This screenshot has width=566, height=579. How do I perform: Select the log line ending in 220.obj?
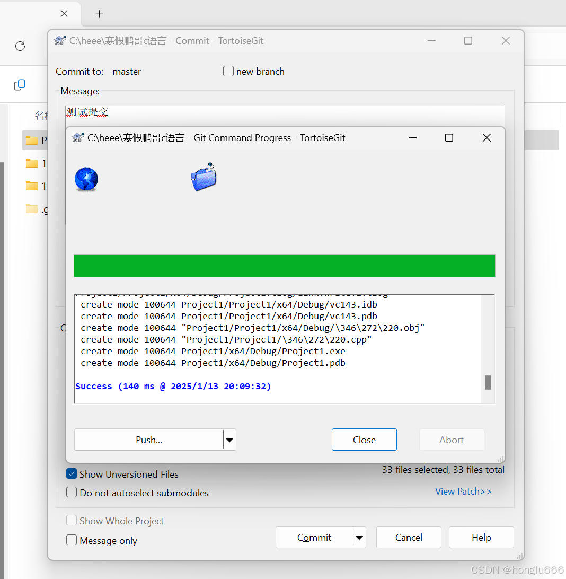coord(253,328)
